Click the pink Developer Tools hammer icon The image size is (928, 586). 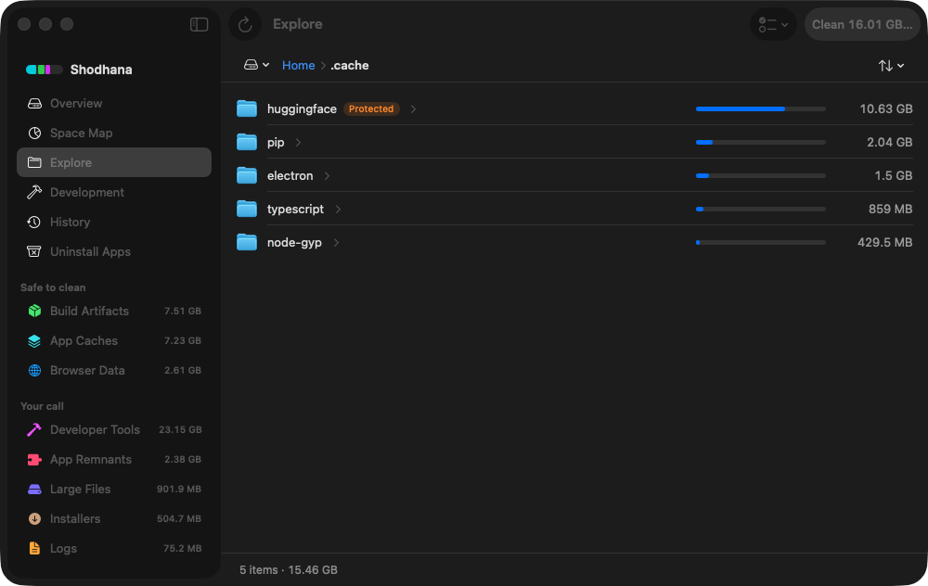(x=34, y=430)
